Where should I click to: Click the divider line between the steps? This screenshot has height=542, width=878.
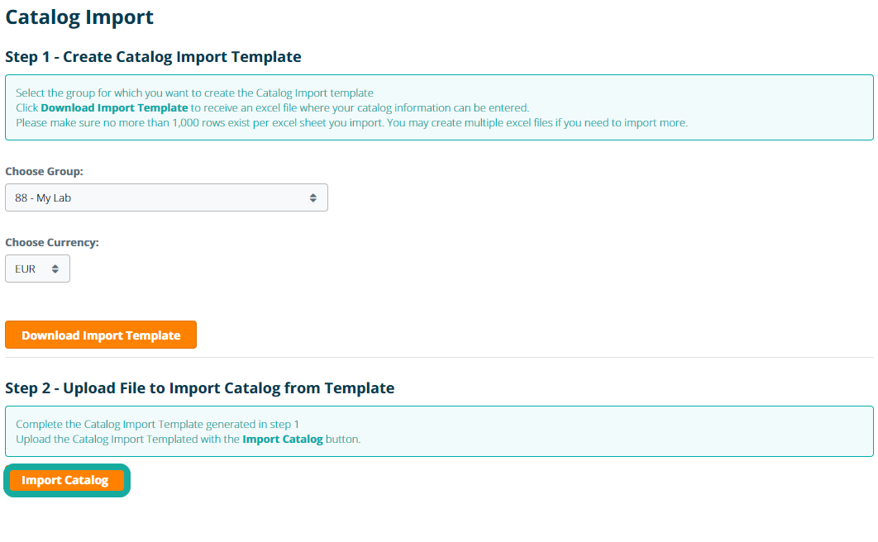(439, 357)
